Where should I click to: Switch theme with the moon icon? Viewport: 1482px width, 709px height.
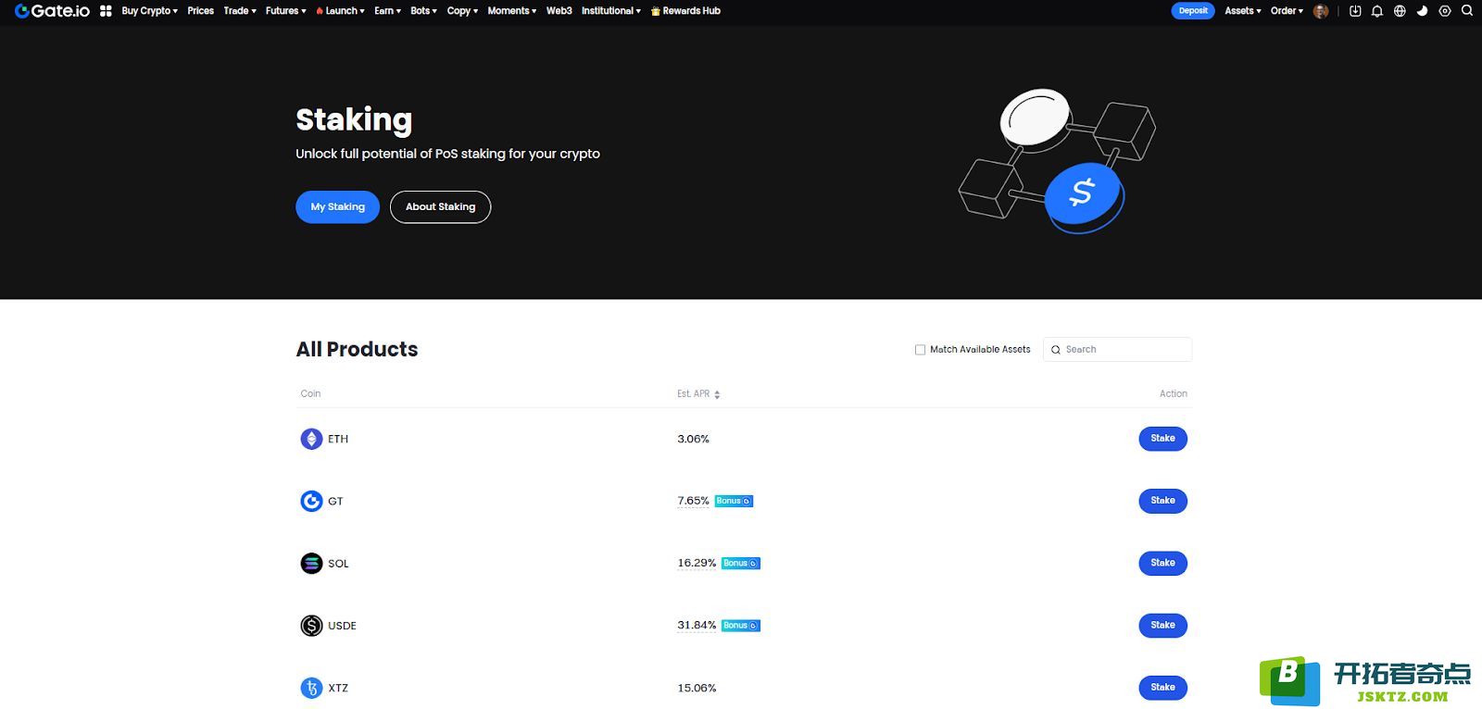(x=1423, y=11)
